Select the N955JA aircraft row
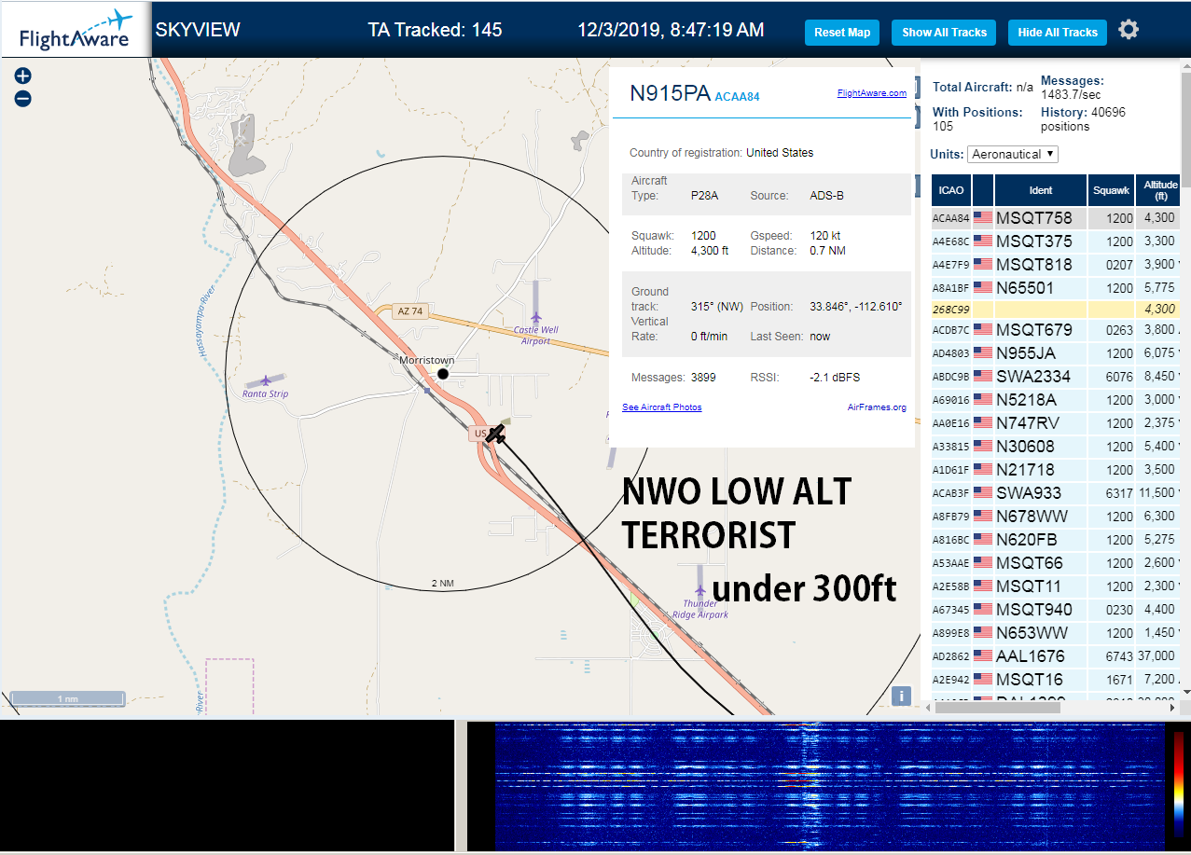 click(x=1056, y=353)
